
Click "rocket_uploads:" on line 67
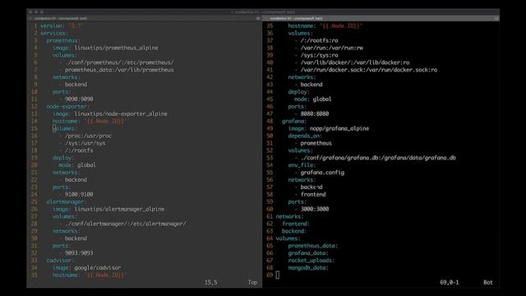[311, 261]
